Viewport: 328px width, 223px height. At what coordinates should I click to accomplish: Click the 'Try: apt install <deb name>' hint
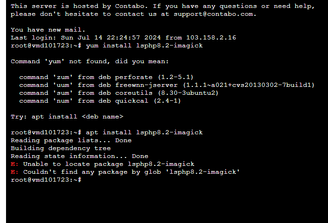67,117
